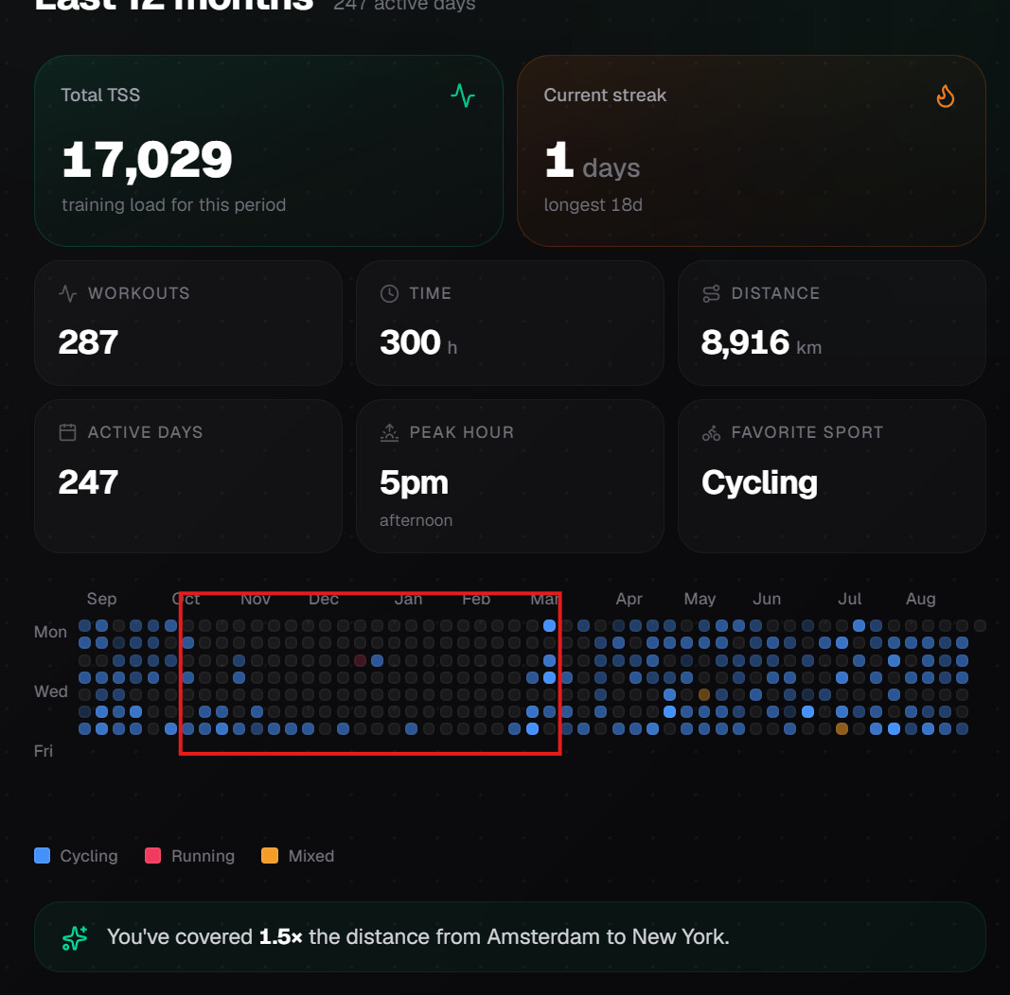Open the Total TSS 17,029 card

(x=269, y=150)
